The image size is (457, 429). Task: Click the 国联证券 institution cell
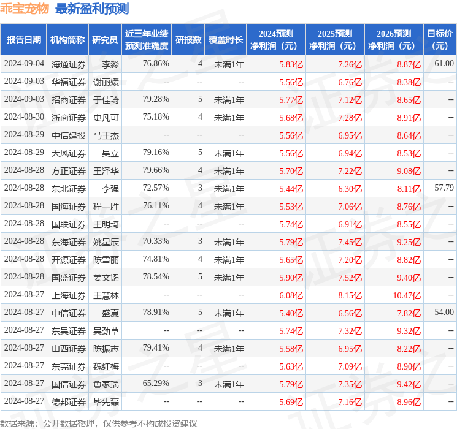pos(69,224)
